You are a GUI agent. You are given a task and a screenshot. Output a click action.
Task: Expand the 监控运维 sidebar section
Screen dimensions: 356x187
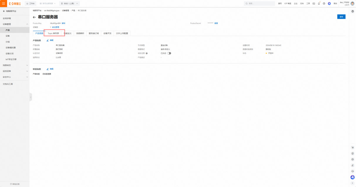pos(27,71)
